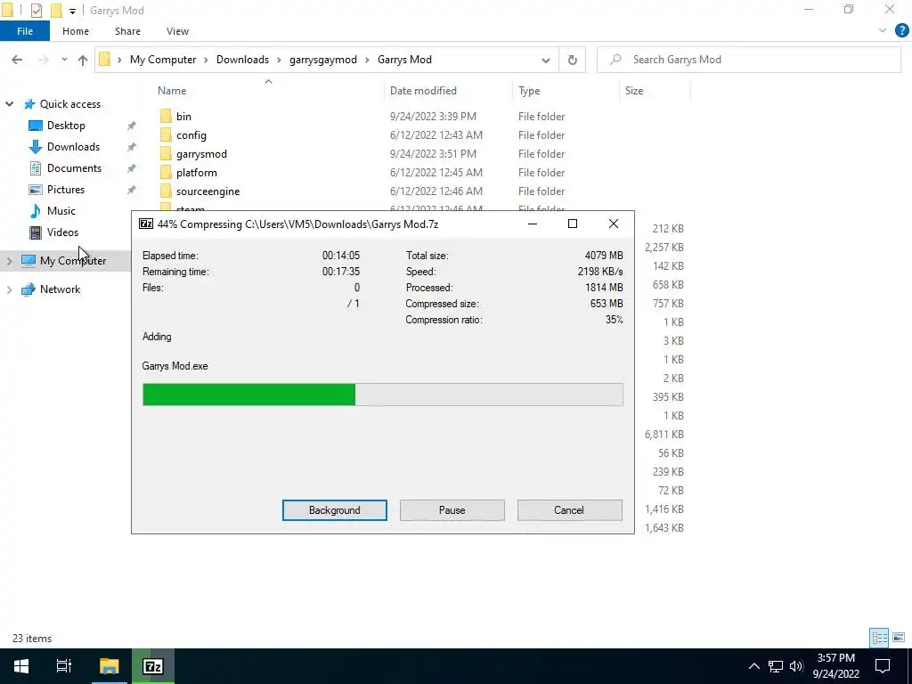The height and width of the screenshot is (684, 912).
Task: Select the garrysmod folder
Action: [x=201, y=153]
